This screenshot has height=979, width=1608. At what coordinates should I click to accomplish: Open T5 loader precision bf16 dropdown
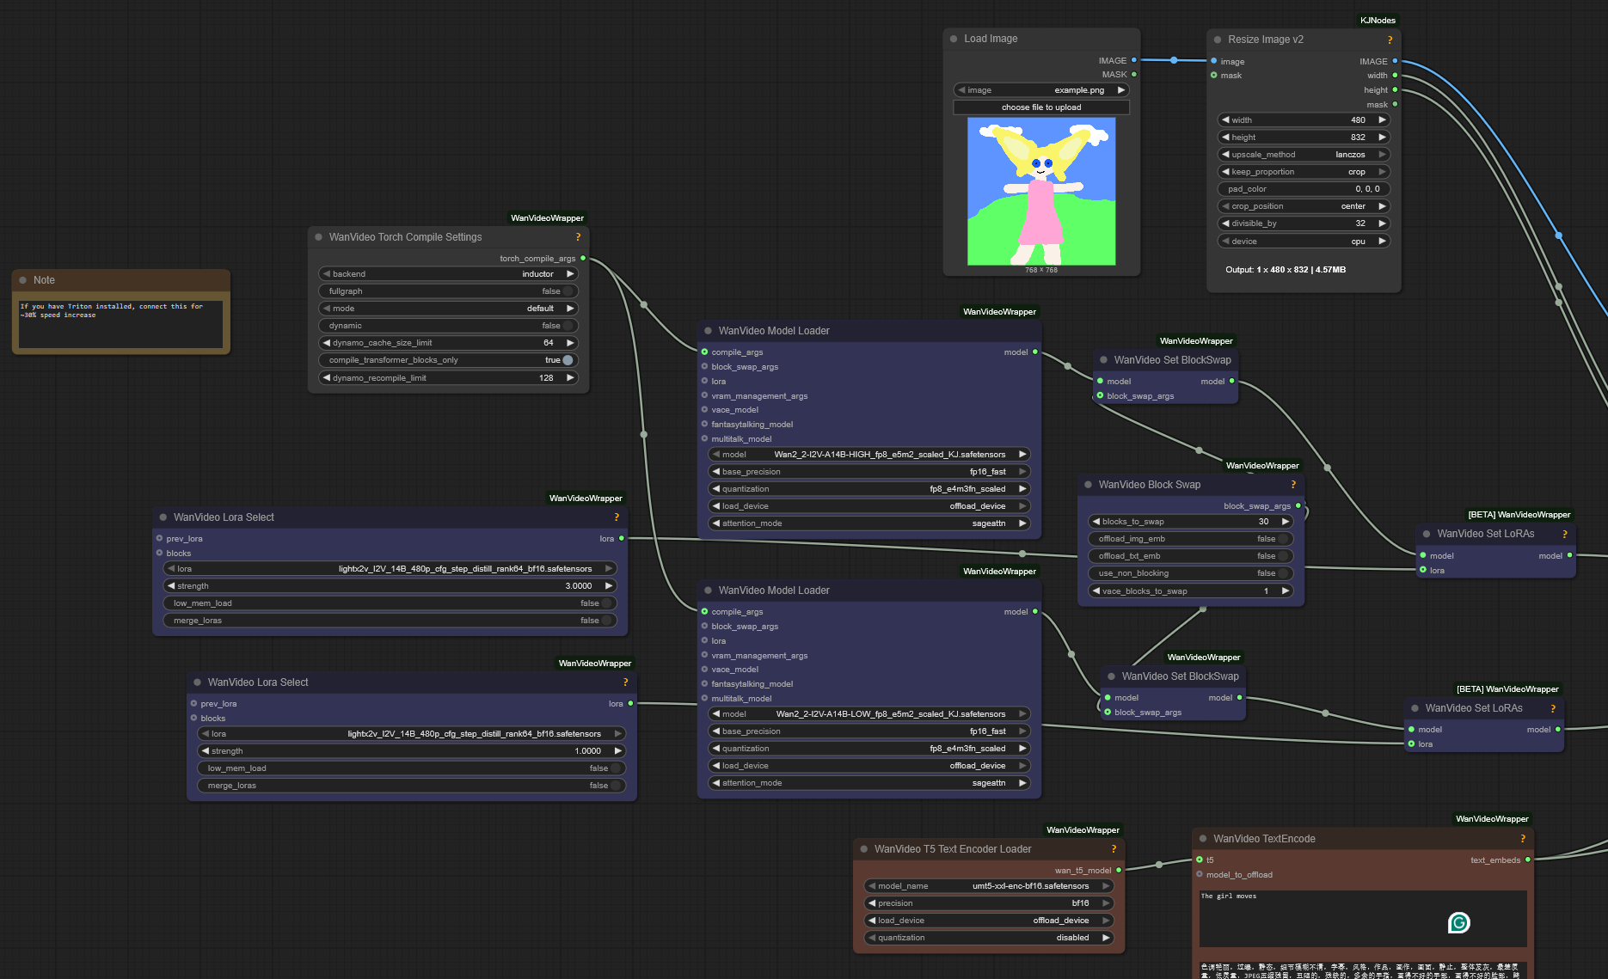(989, 903)
